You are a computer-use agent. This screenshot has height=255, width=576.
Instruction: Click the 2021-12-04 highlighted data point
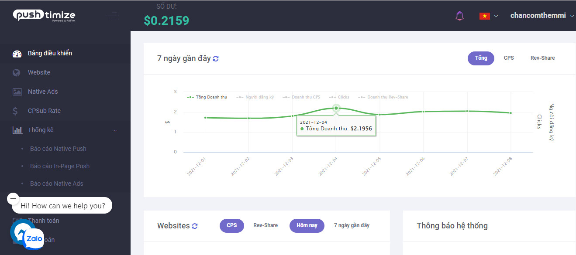336,108
